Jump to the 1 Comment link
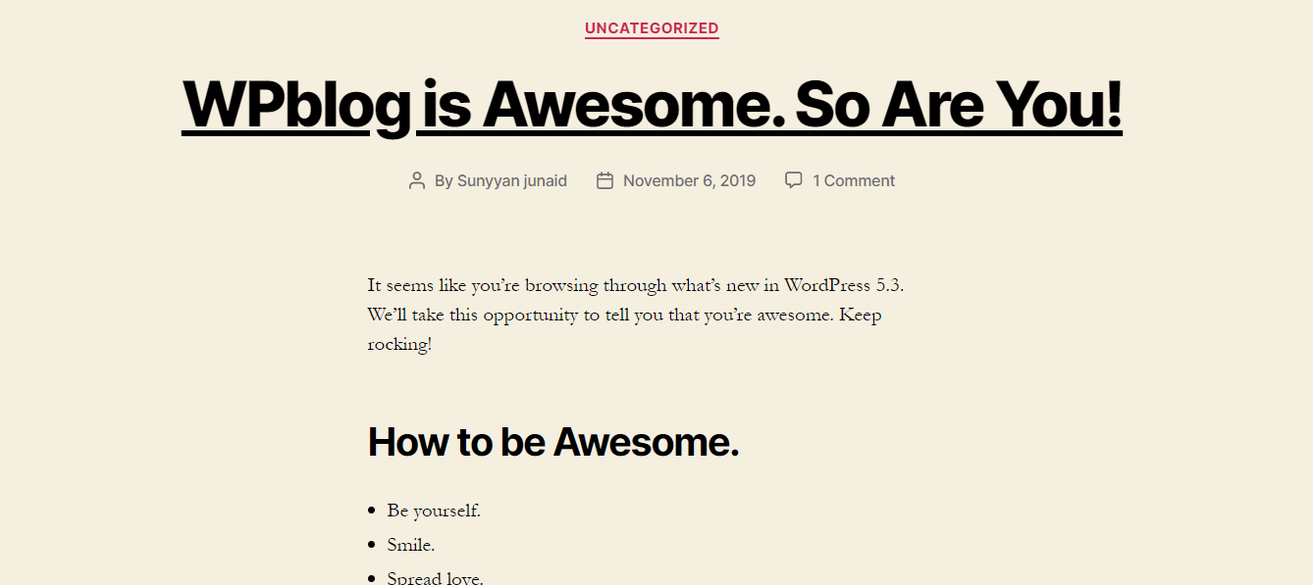 [854, 180]
